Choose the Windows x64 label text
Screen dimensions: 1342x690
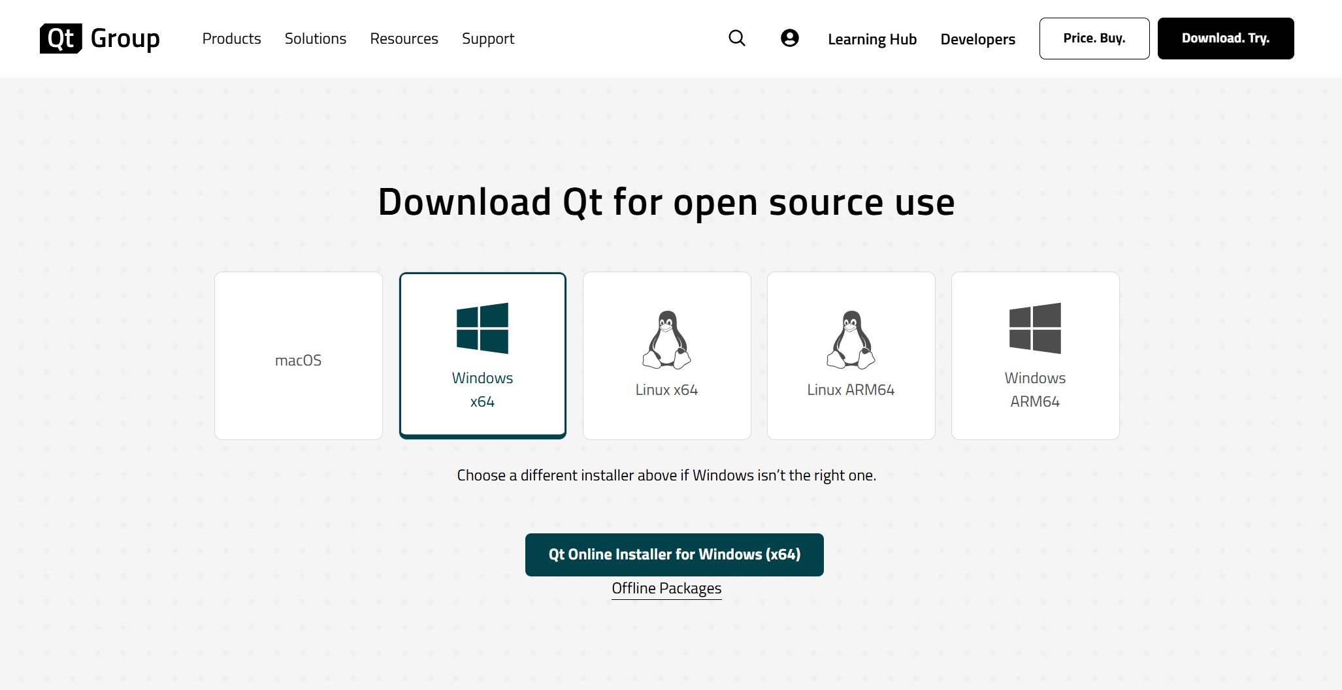point(482,390)
